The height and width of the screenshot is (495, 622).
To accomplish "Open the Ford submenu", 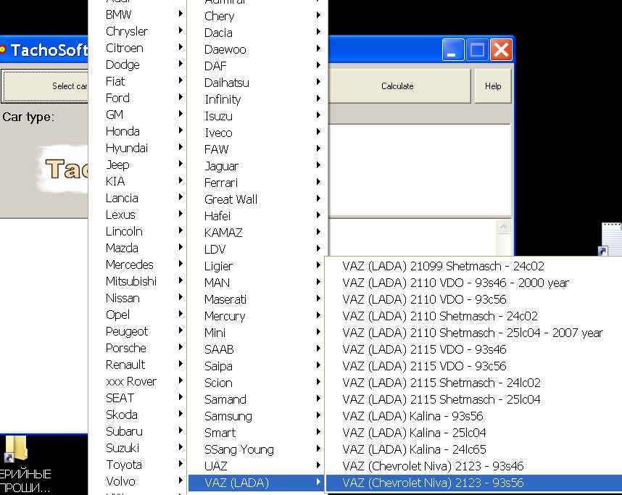I will click(x=138, y=98).
